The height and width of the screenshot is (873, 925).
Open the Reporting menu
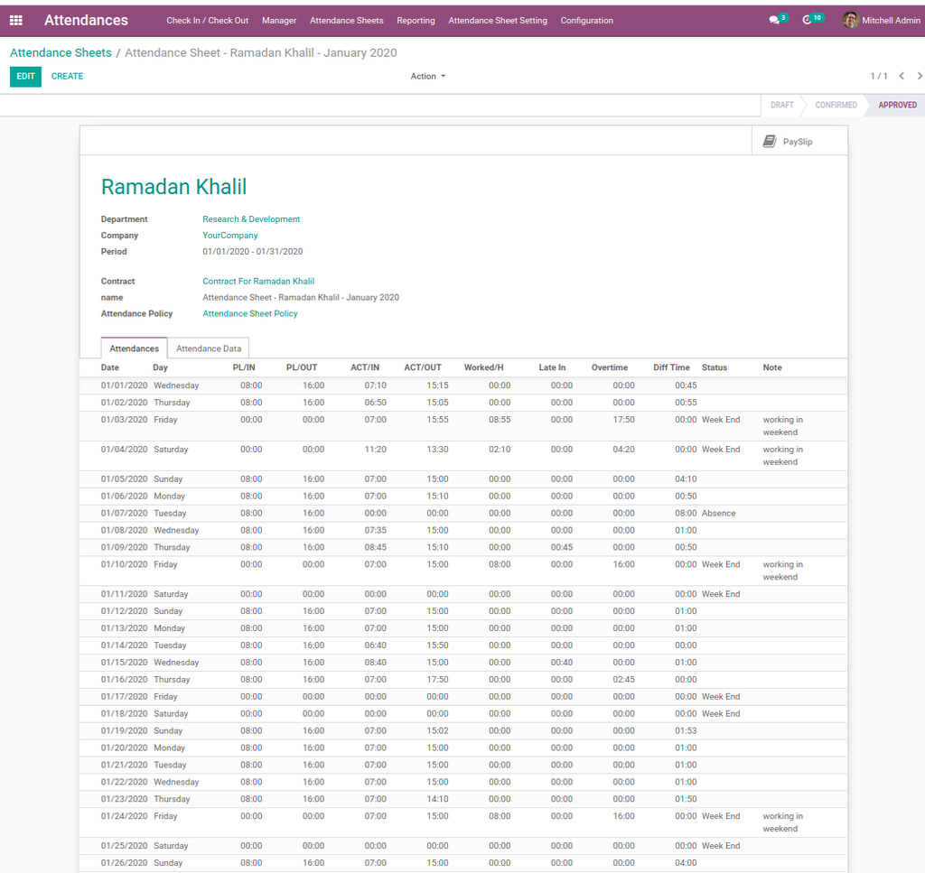[416, 20]
